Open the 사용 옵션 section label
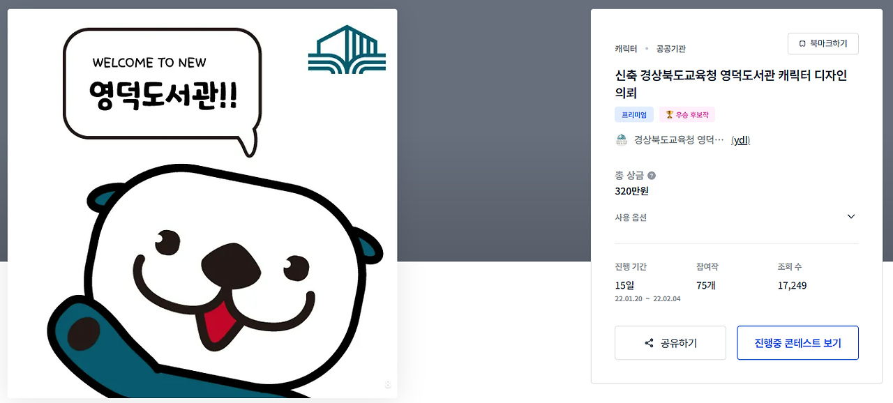893x403 pixels. click(x=631, y=218)
